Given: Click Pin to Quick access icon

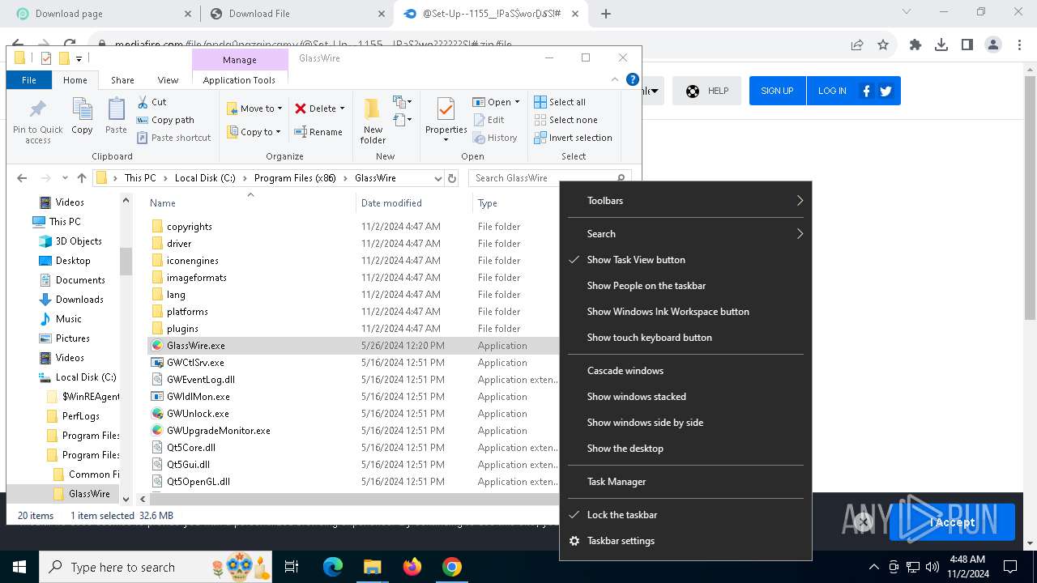Looking at the screenshot, I should coord(38,121).
